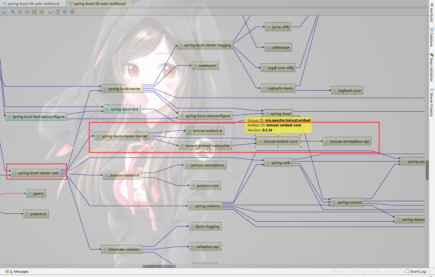Select the spring-boot-test node
This screenshot has width=435, height=277.
tap(122, 109)
